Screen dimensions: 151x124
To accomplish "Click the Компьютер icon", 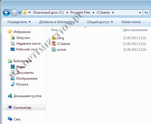I will click(10, 108).
